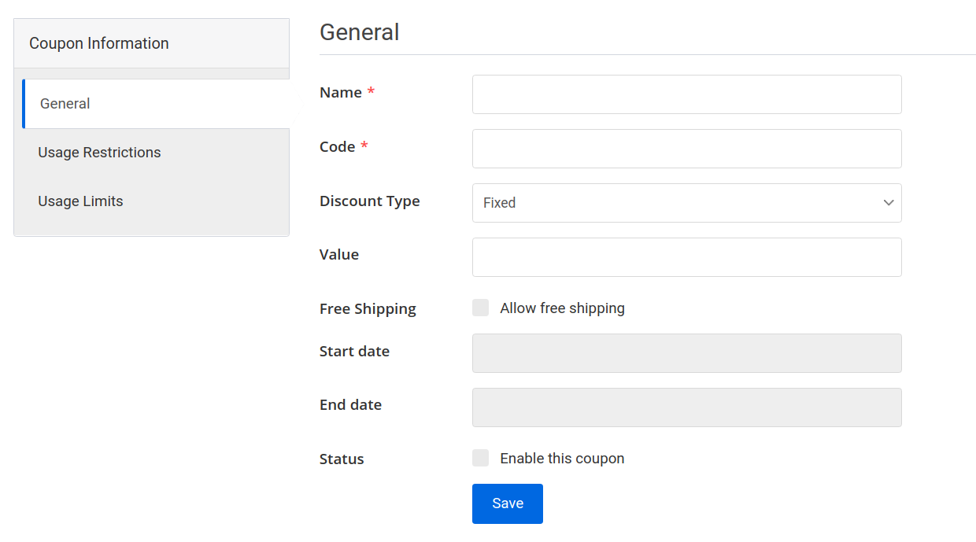This screenshot has height=542, width=976.
Task: Click the Status row label
Action: point(342,459)
